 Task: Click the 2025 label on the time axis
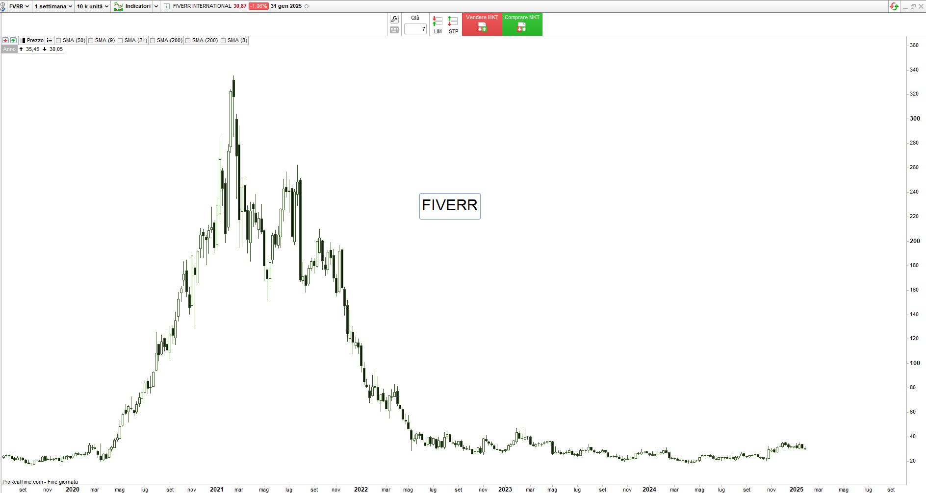click(x=796, y=490)
